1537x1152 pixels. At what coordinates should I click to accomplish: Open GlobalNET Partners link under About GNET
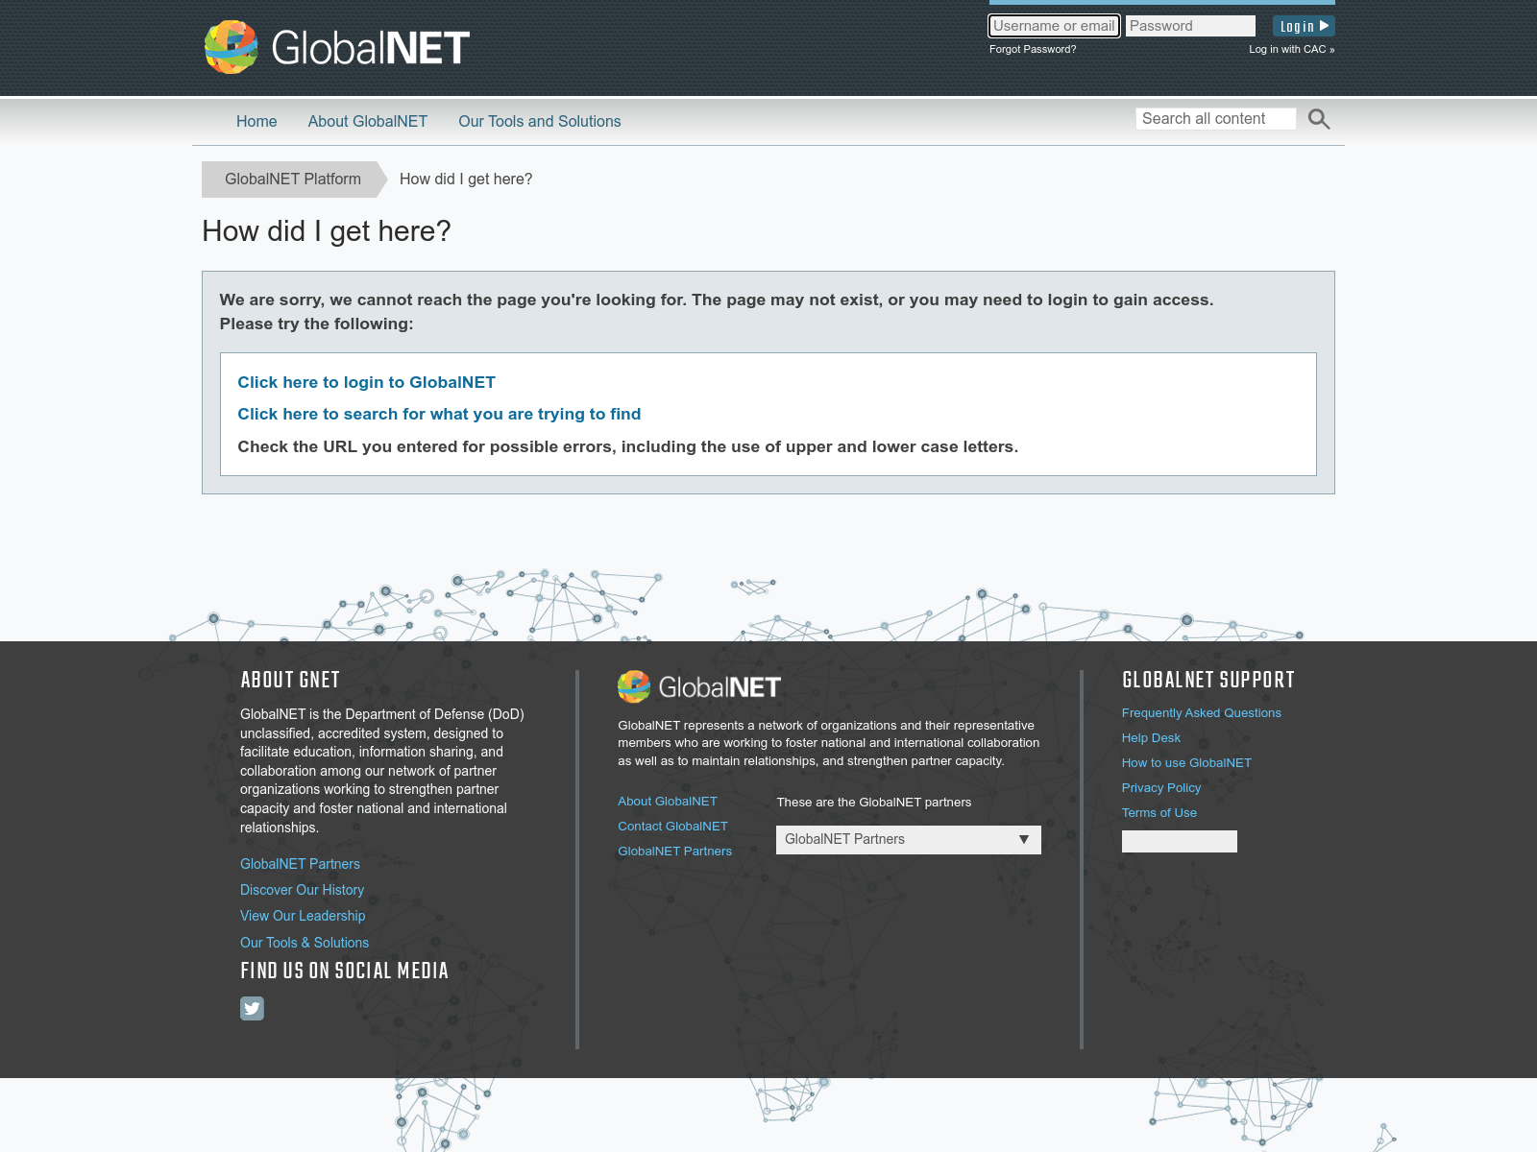coord(301,864)
